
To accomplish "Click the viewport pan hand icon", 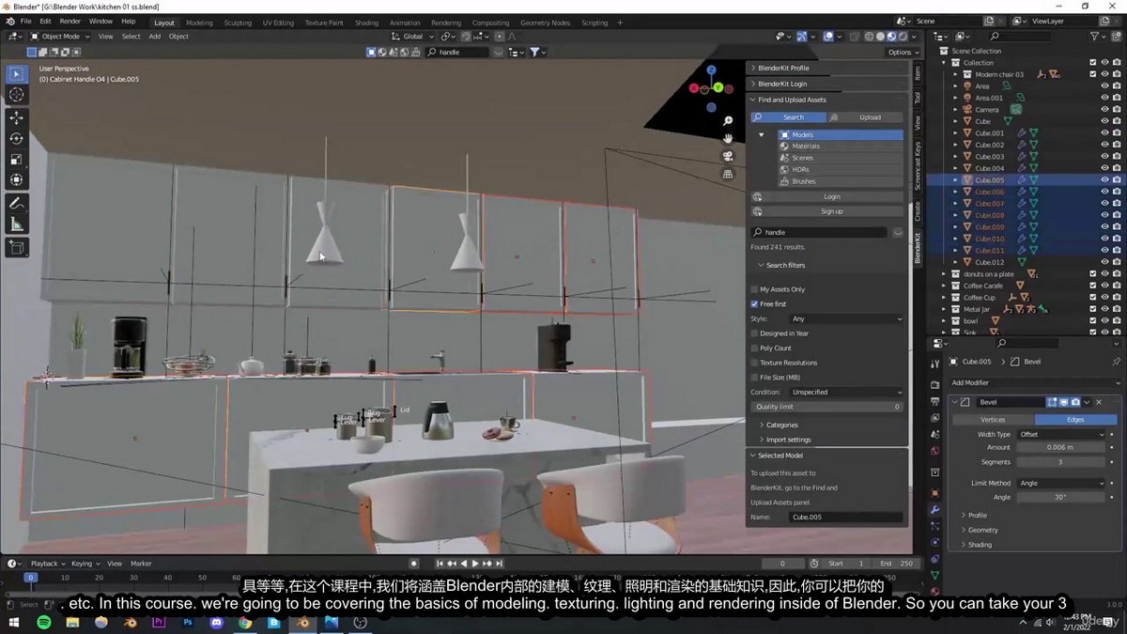I will click(x=728, y=138).
